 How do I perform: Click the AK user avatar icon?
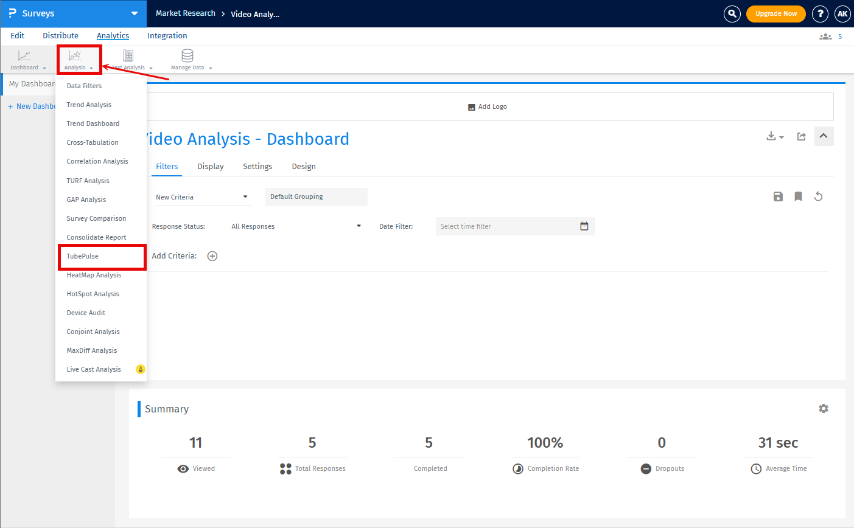tap(842, 13)
